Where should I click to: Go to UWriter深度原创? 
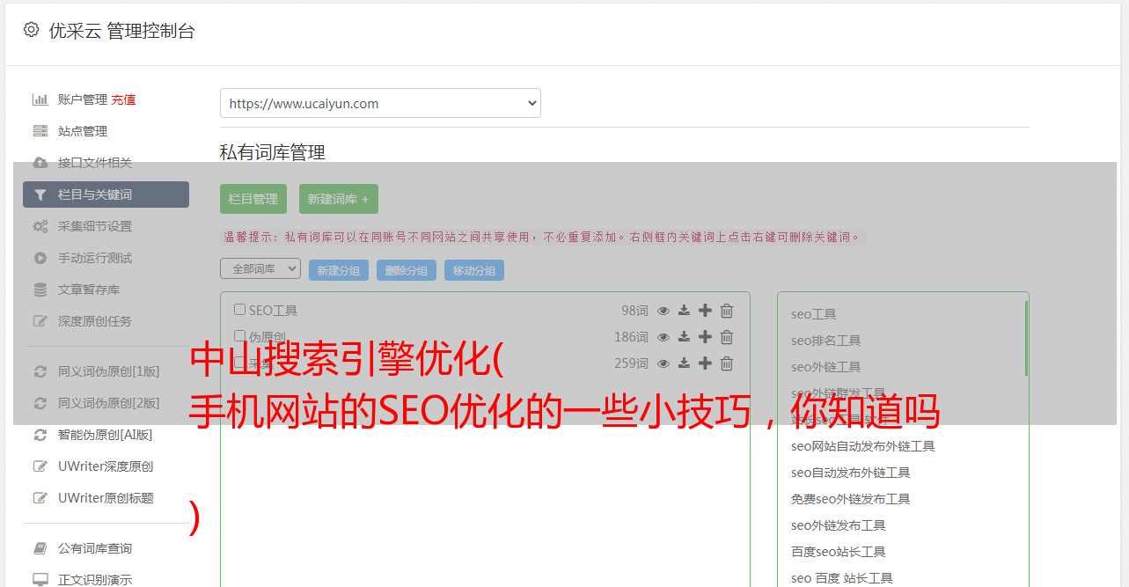click(x=106, y=466)
